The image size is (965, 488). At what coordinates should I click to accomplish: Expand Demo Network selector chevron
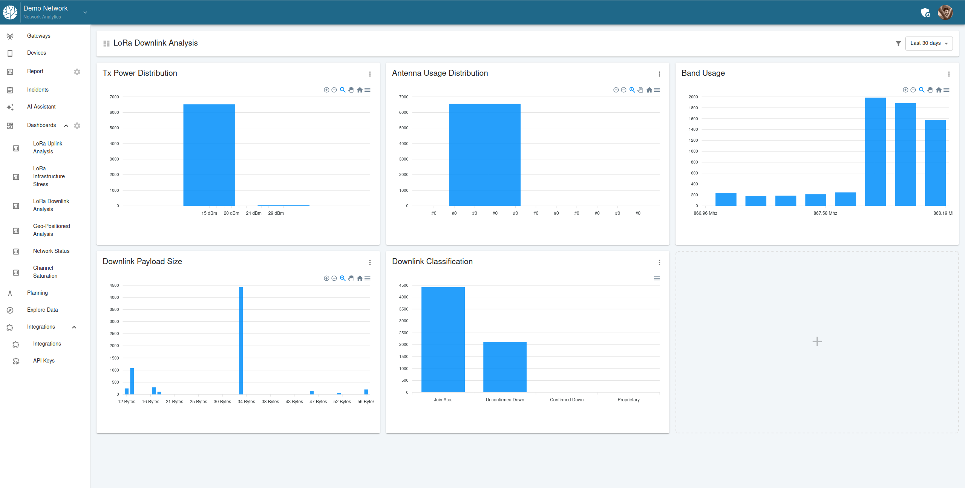point(85,12)
